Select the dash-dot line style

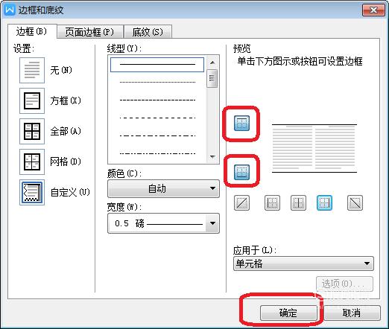click(x=157, y=135)
